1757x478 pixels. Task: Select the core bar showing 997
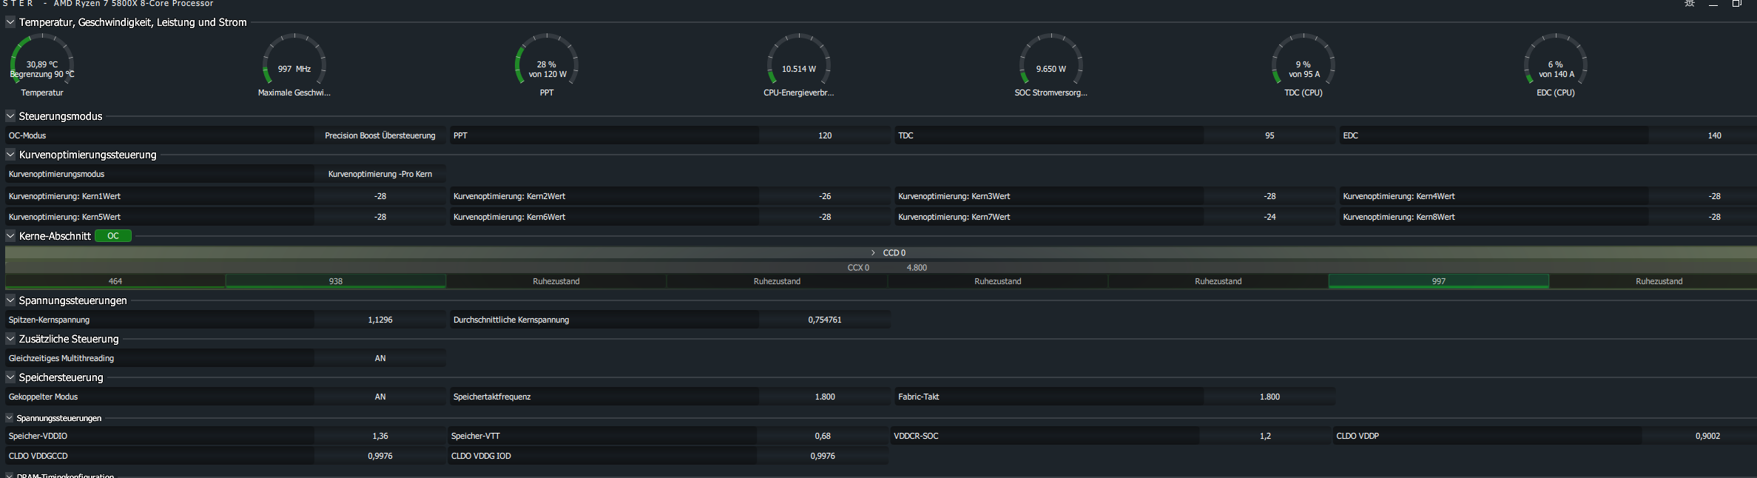click(1439, 281)
